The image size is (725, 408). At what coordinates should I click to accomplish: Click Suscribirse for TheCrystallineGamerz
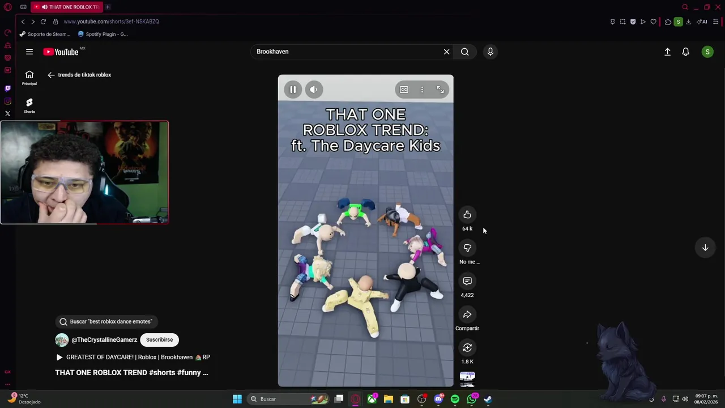pos(160,339)
